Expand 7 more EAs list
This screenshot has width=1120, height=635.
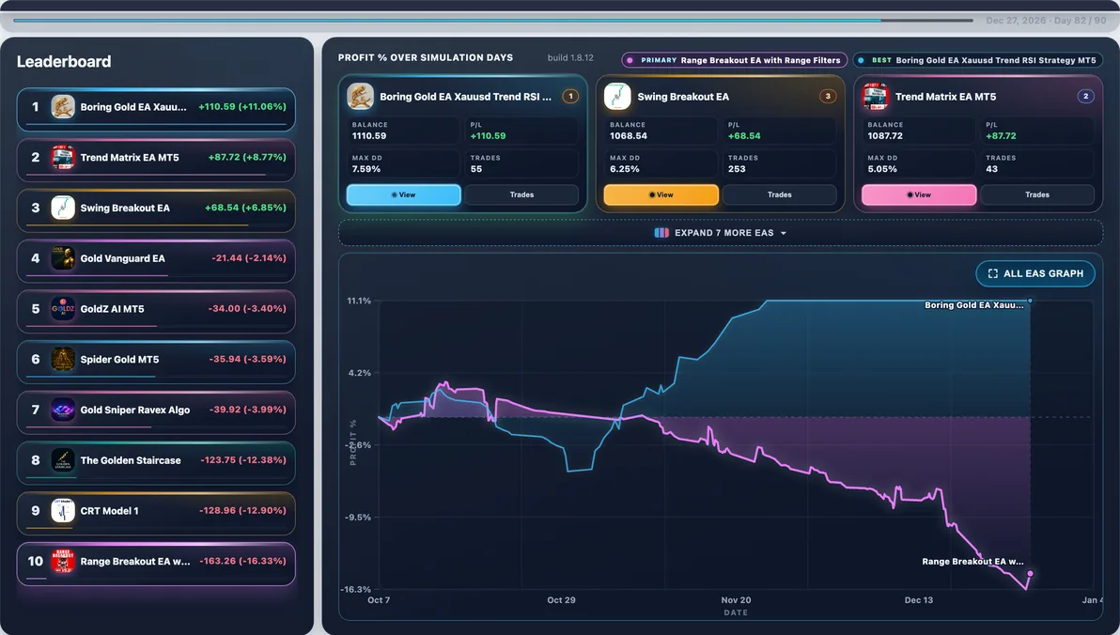tap(721, 233)
